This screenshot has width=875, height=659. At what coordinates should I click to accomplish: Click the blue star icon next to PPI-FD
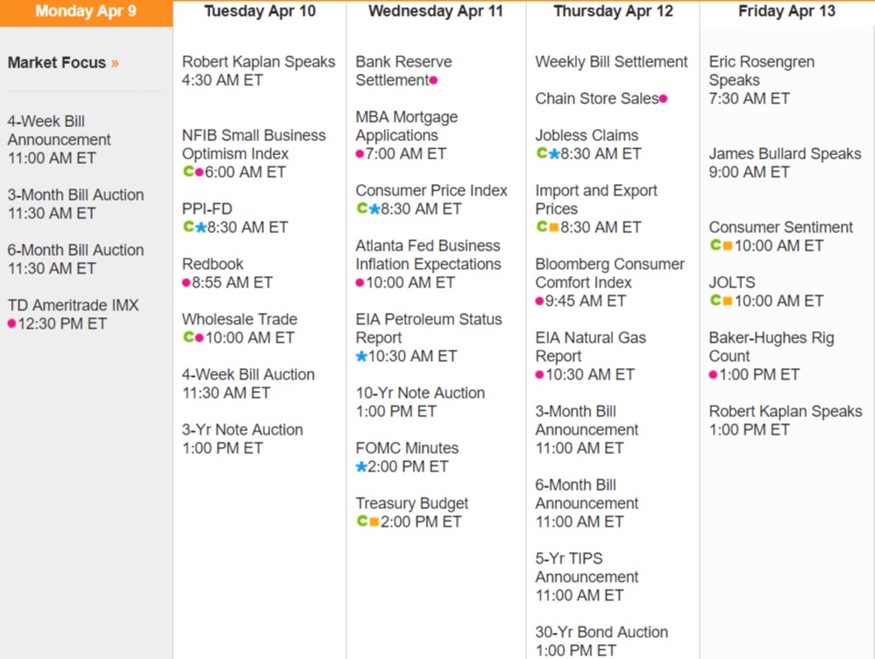pyautogui.click(x=200, y=228)
